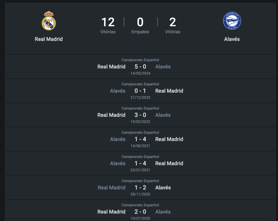Select the Real Madrid team name header
The height and width of the screenshot is (221, 278).
(49, 39)
